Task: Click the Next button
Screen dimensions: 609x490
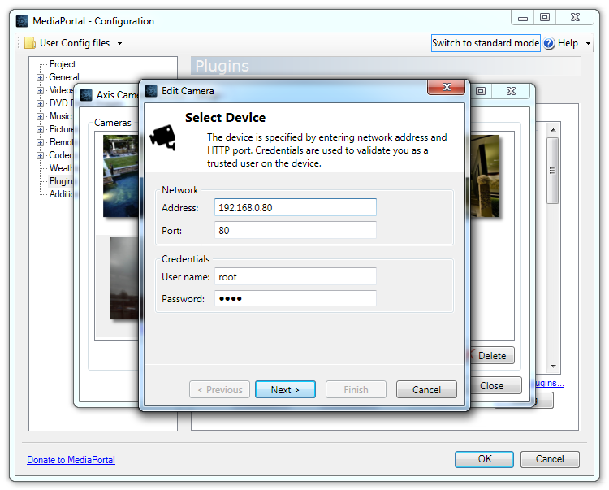Action: click(x=285, y=389)
